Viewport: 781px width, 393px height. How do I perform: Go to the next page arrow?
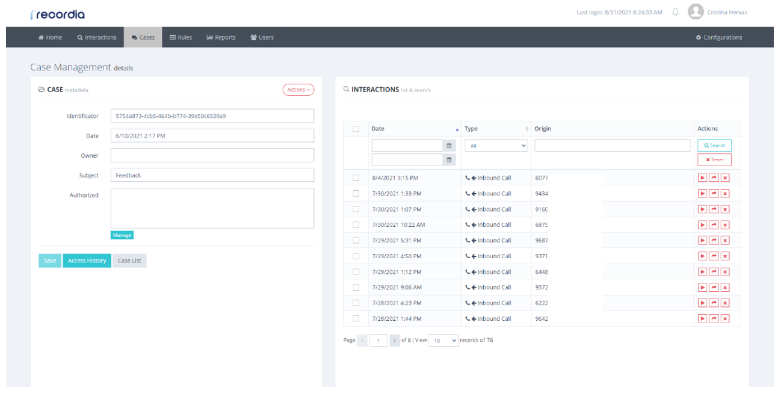[395, 341]
